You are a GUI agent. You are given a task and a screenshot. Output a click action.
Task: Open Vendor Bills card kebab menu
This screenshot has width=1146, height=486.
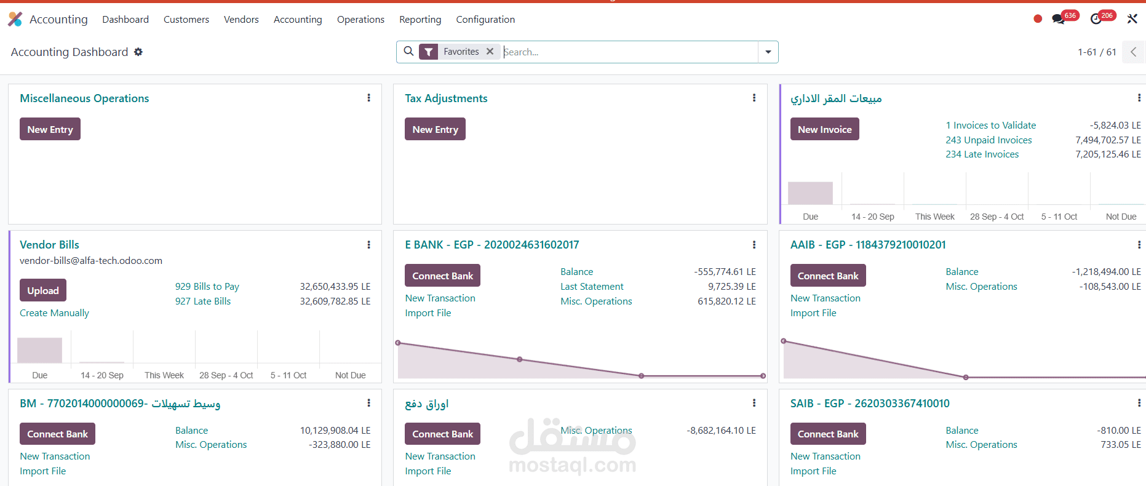(368, 245)
